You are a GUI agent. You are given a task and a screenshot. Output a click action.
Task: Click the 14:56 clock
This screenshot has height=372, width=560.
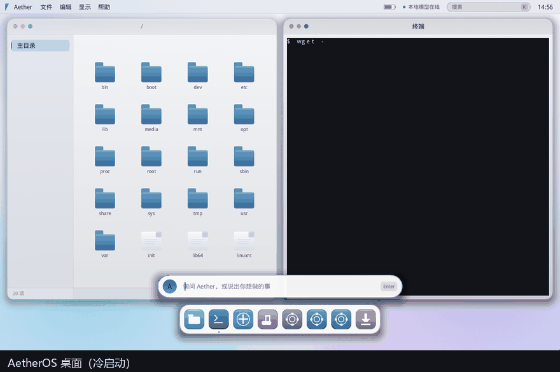click(x=545, y=7)
